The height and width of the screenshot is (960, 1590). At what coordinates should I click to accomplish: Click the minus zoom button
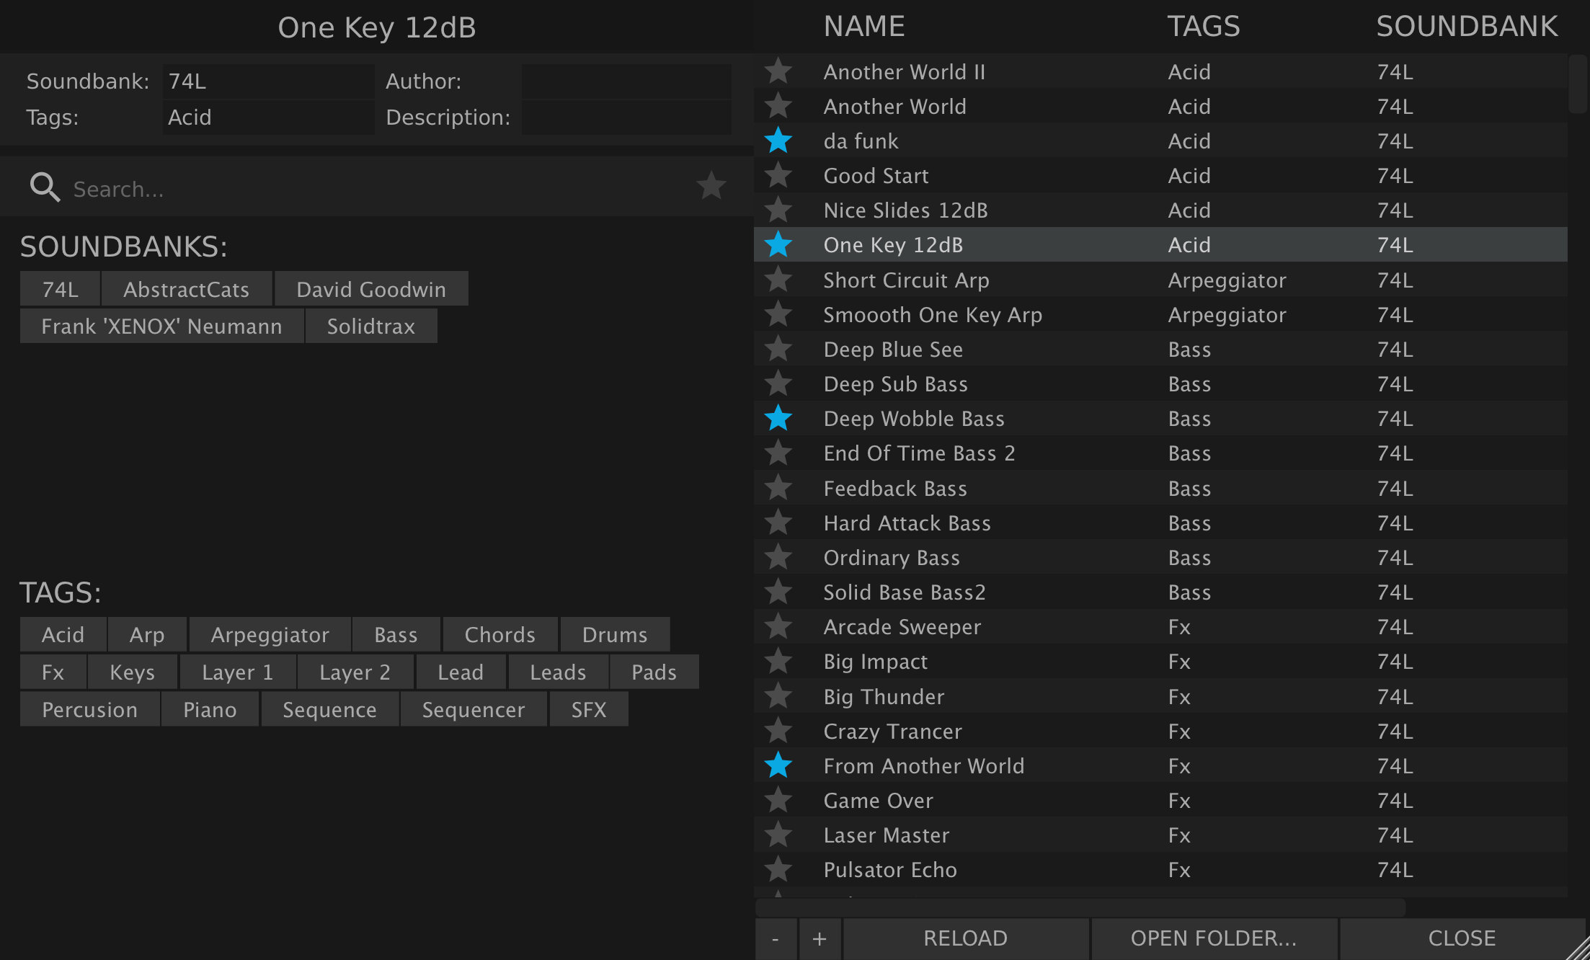[x=776, y=938]
